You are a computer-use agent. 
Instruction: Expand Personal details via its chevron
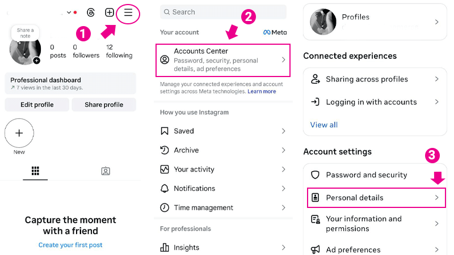[436, 197]
